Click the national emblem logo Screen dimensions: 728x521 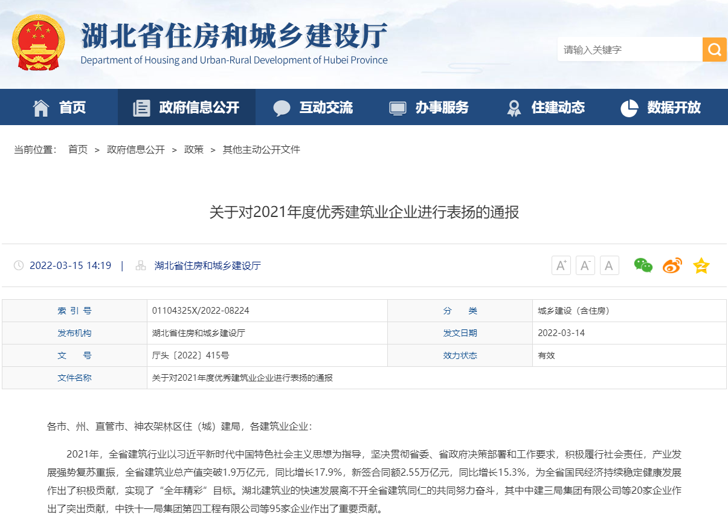pyautogui.click(x=38, y=44)
